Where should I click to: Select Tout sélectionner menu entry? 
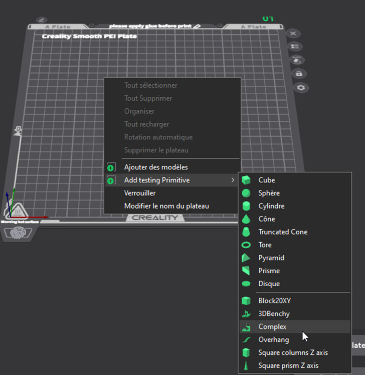click(x=172, y=85)
